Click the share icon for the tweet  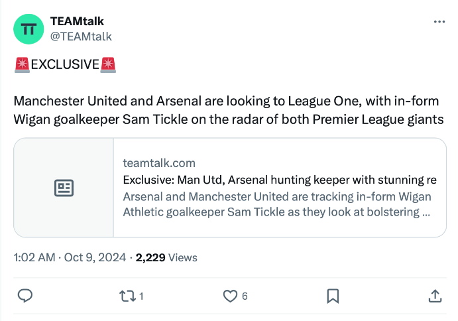pyautogui.click(x=435, y=296)
